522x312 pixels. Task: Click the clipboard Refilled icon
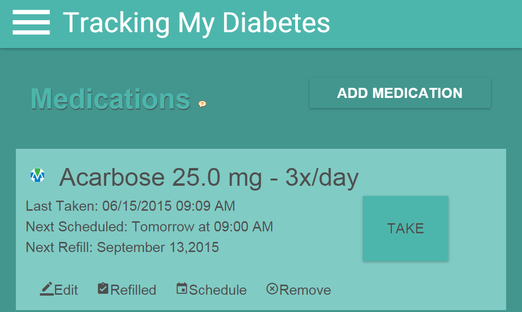103,288
